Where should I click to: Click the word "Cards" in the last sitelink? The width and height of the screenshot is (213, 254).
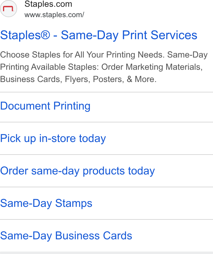point(118,236)
